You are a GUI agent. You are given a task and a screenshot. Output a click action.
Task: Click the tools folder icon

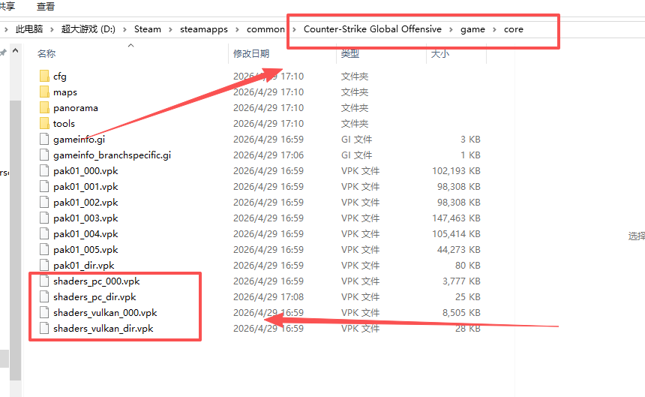pos(44,124)
